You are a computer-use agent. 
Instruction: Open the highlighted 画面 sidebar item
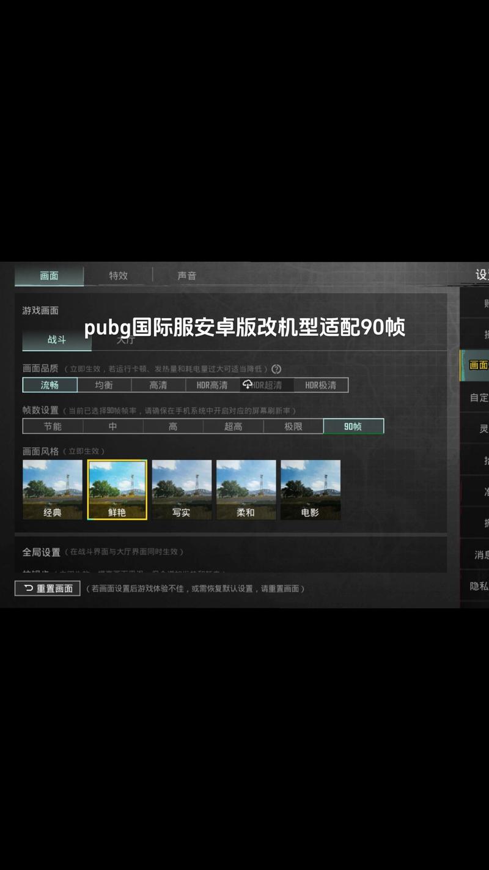475,365
